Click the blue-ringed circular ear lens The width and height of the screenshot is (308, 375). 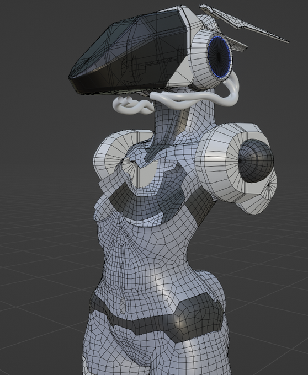click(x=220, y=57)
